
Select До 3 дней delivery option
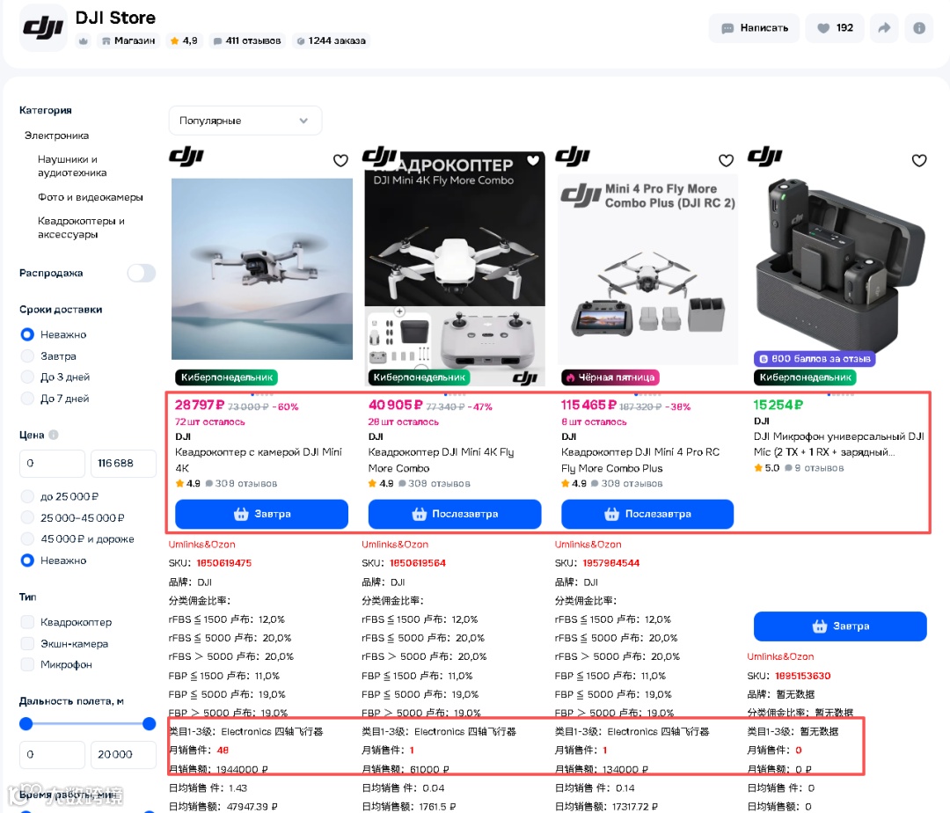[x=27, y=377]
